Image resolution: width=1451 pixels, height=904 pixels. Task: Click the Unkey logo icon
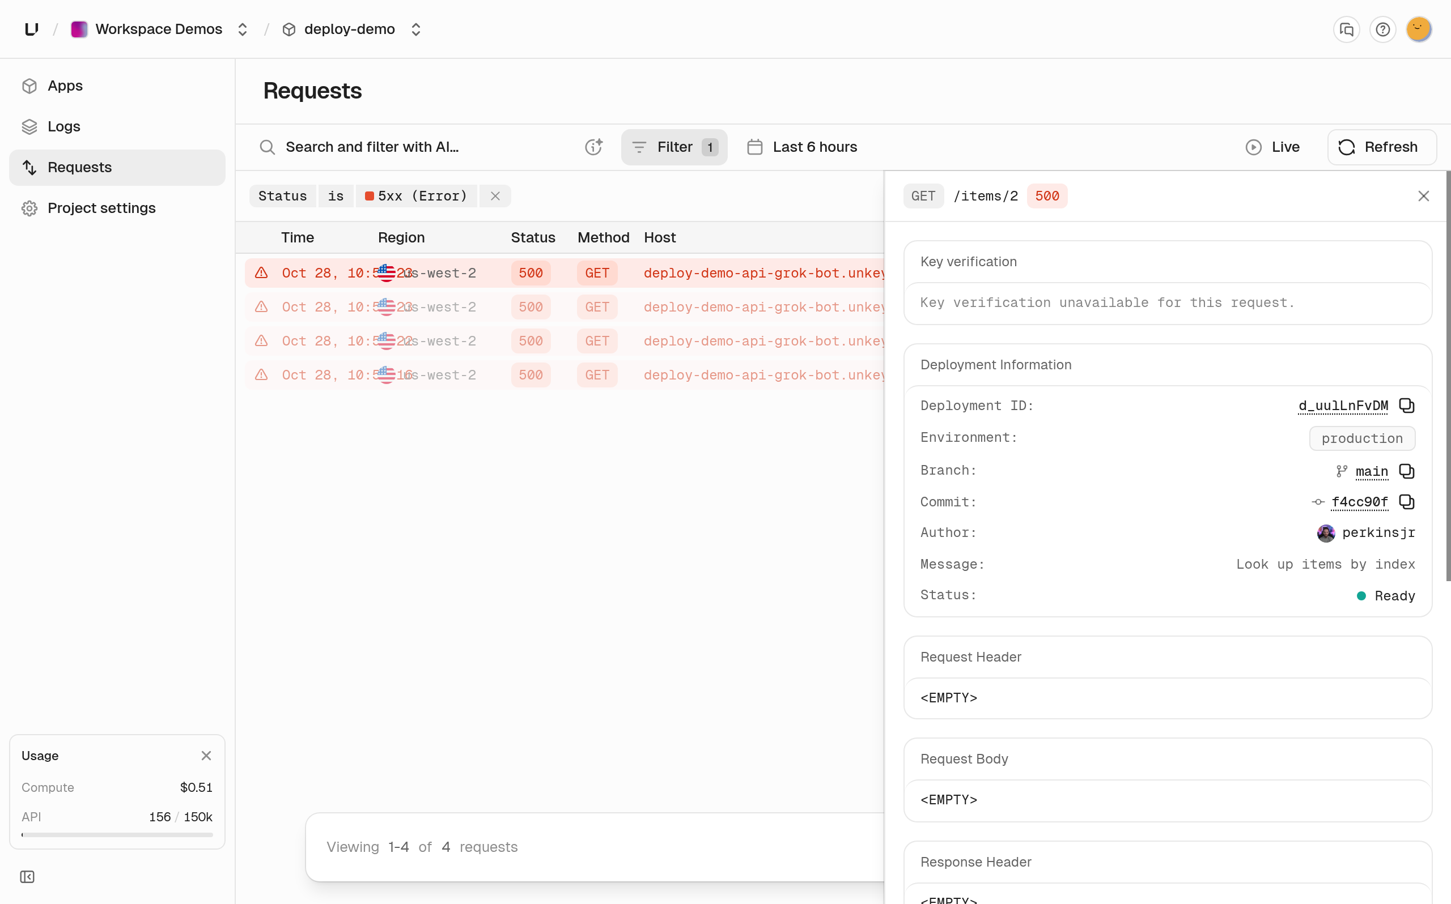click(x=32, y=29)
